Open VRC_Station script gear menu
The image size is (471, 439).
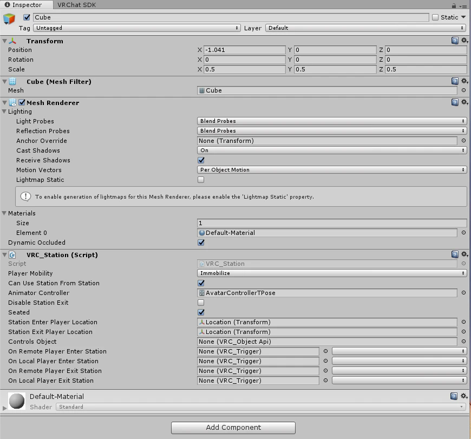465,254
